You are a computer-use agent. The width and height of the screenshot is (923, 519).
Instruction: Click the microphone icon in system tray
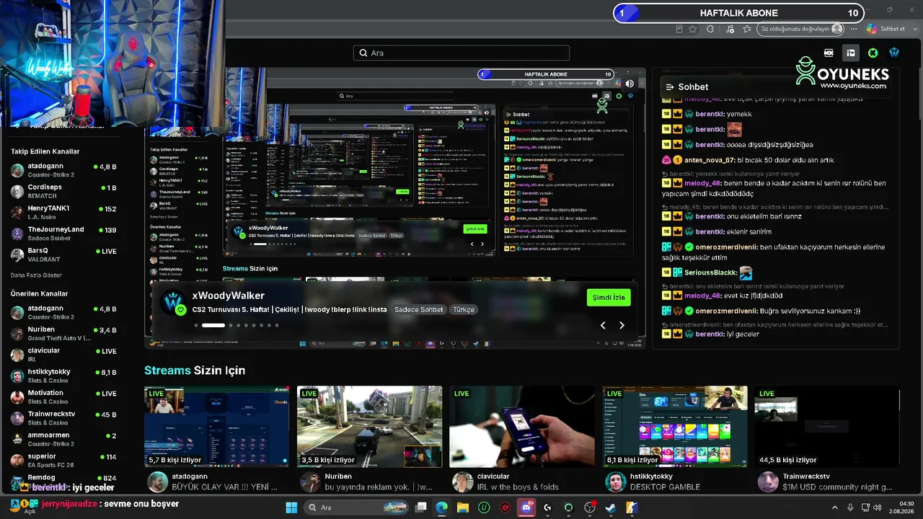pyautogui.click(x=850, y=507)
